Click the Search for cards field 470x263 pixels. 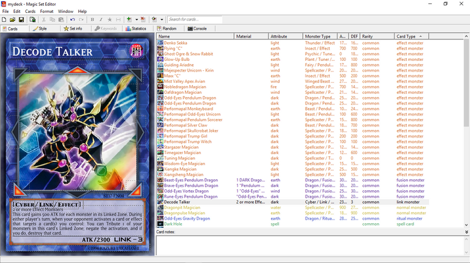(194, 19)
